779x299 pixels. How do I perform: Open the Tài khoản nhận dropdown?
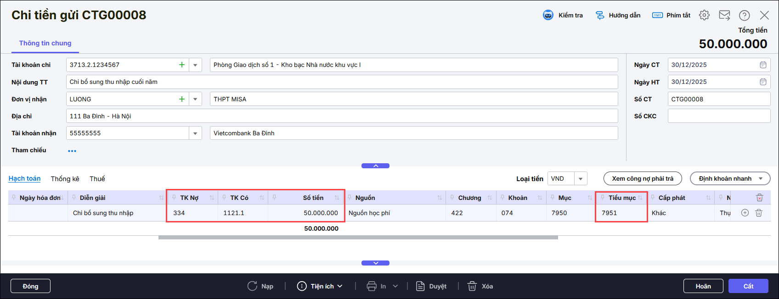point(195,133)
